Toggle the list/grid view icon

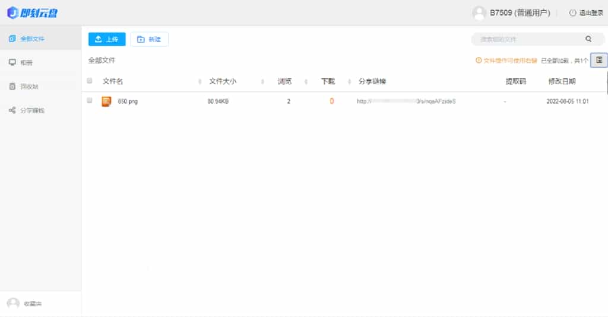599,60
